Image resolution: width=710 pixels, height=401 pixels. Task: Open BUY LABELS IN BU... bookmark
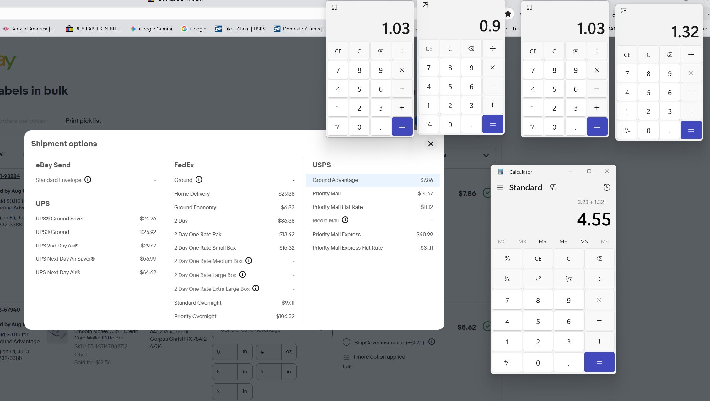(x=93, y=29)
